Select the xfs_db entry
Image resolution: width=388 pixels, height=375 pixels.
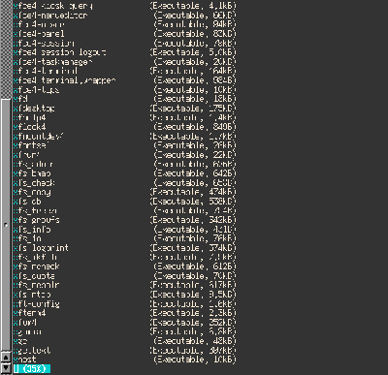[x=125, y=202]
